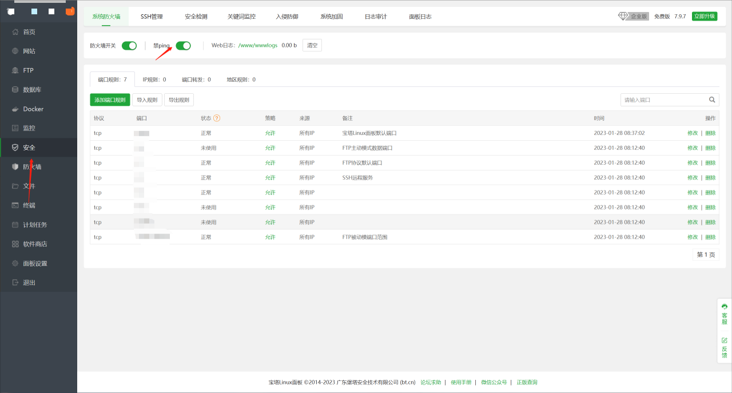732x393 pixels.
Task: Open customer service headset icon
Action: pos(725,307)
